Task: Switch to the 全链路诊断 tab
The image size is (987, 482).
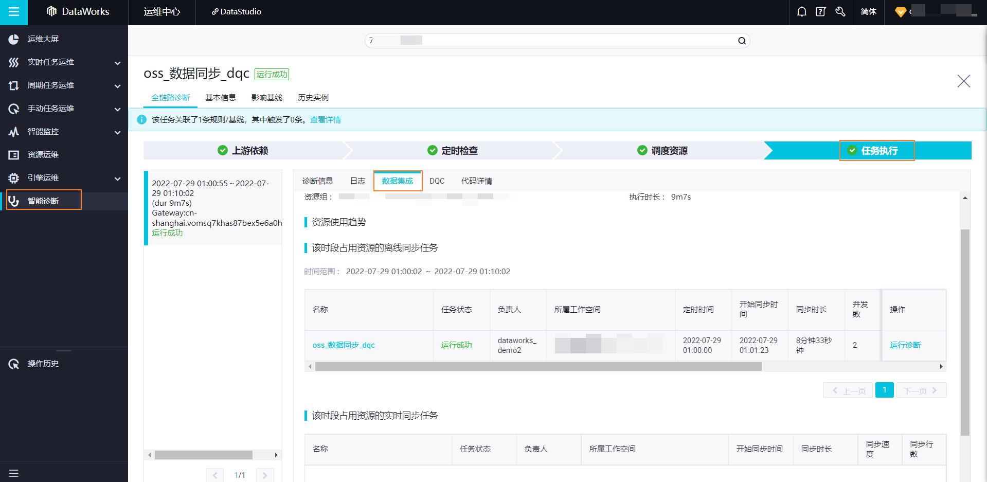Action: (171, 98)
